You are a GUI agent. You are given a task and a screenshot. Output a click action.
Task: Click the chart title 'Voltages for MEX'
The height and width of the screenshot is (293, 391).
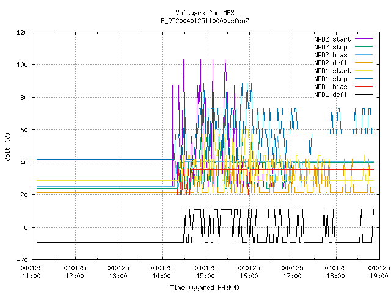(x=205, y=13)
